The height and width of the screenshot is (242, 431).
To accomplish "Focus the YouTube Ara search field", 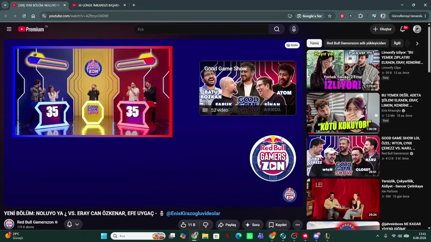I will [x=201, y=29].
